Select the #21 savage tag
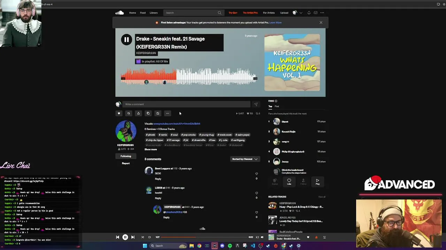The width and height of the screenshot is (446, 250). point(173,140)
